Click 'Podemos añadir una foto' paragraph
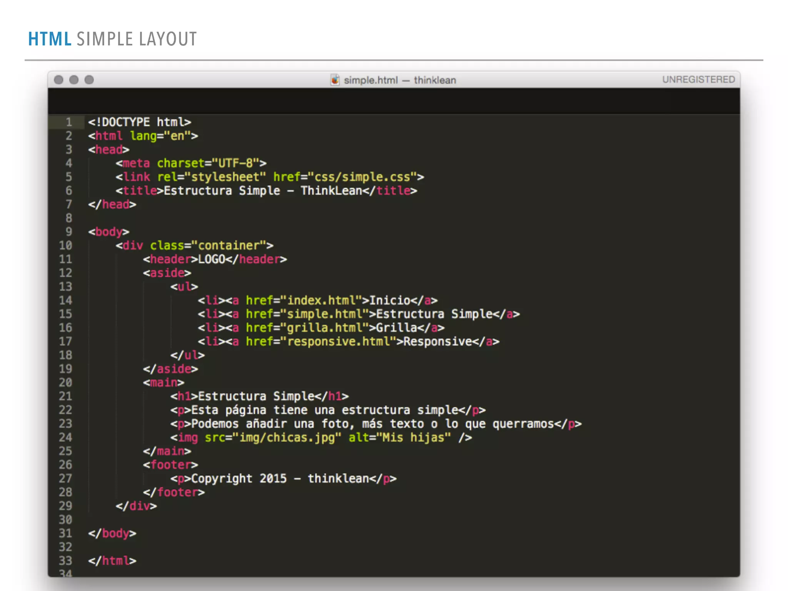788x591 pixels. pyautogui.click(x=373, y=424)
